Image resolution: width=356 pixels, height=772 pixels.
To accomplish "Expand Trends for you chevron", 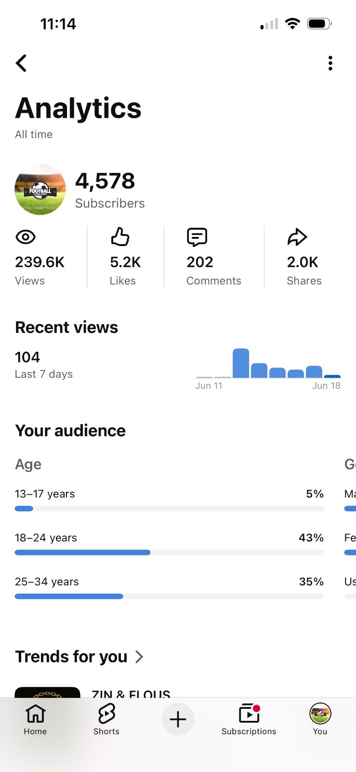I will coord(139,657).
